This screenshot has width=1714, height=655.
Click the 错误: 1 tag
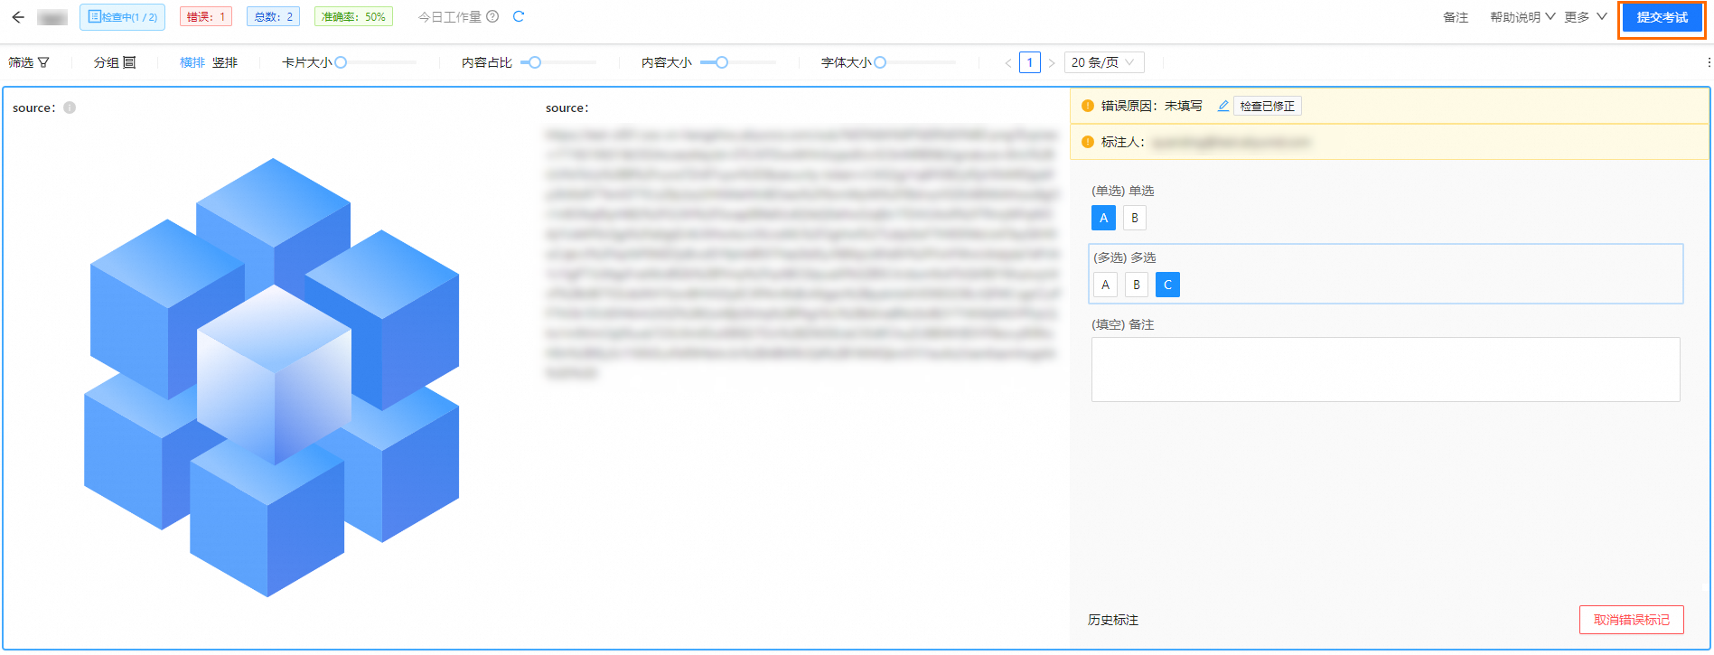(x=206, y=17)
